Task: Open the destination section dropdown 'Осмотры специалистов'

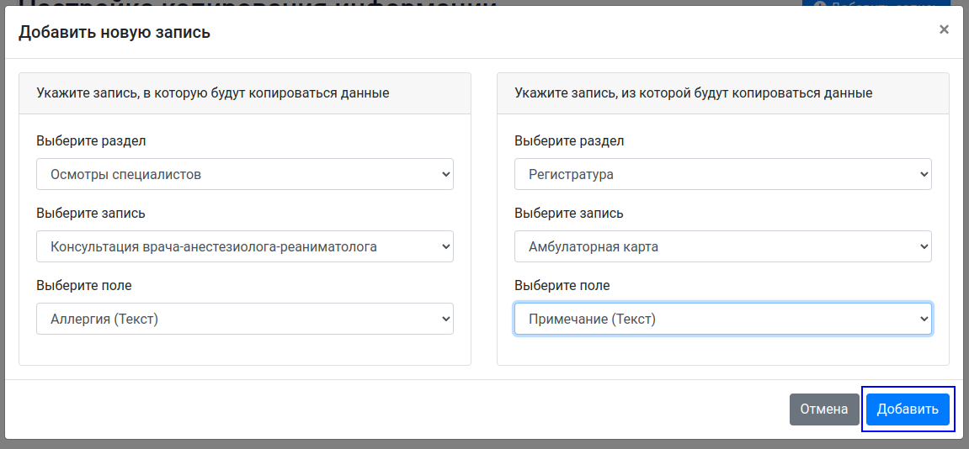Action: (x=245, y=175)
